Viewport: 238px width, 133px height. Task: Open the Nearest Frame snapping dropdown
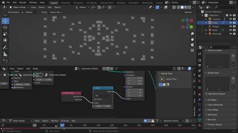[173, 121]
